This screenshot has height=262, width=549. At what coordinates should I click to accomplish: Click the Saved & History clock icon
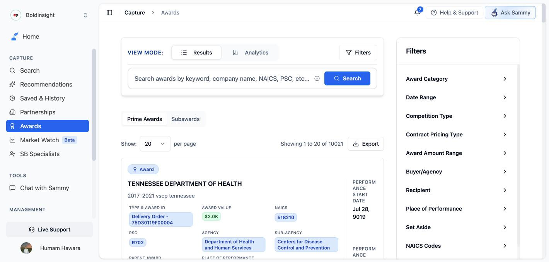pyautogui.click(x=12, y=98)
